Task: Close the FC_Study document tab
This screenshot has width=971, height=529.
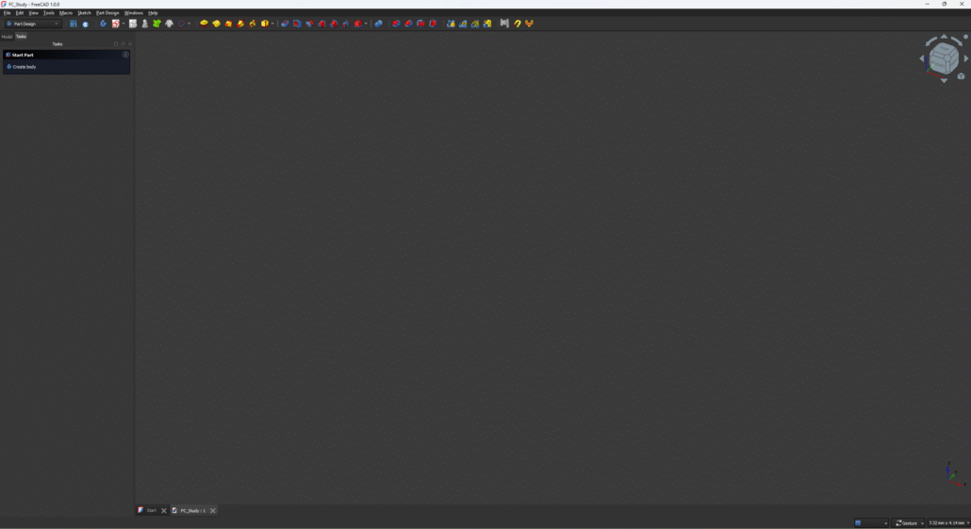Action: point(213,510)
